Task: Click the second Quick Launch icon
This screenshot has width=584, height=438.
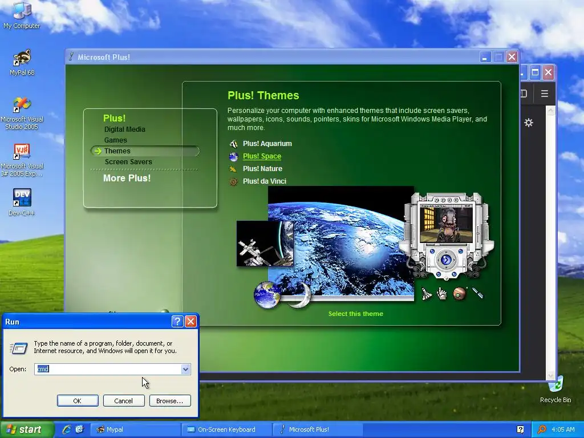Action: coord(79,429)
